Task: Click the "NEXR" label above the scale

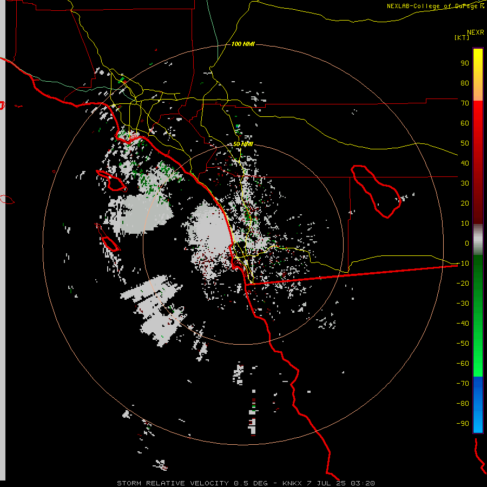Action: [475, 32]
